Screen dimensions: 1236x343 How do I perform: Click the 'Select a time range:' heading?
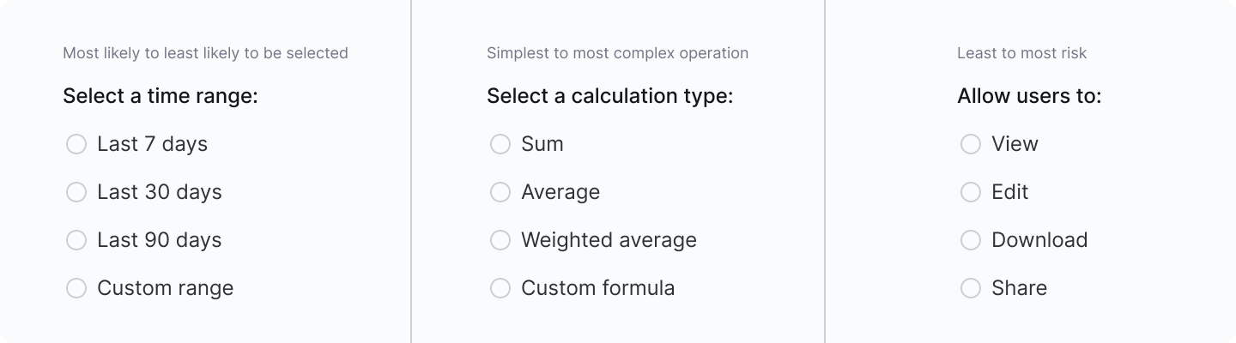click(x=161, y=96)
